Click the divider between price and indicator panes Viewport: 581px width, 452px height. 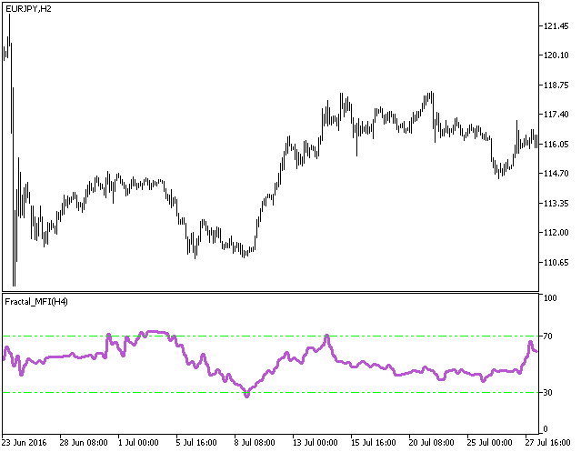pos(273,292)
